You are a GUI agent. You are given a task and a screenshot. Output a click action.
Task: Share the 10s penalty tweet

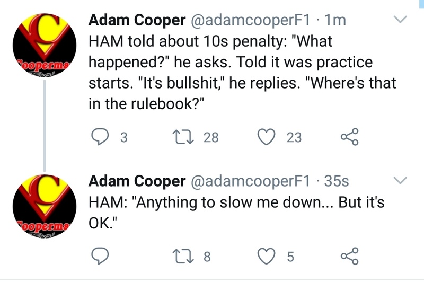click(350, 137)
